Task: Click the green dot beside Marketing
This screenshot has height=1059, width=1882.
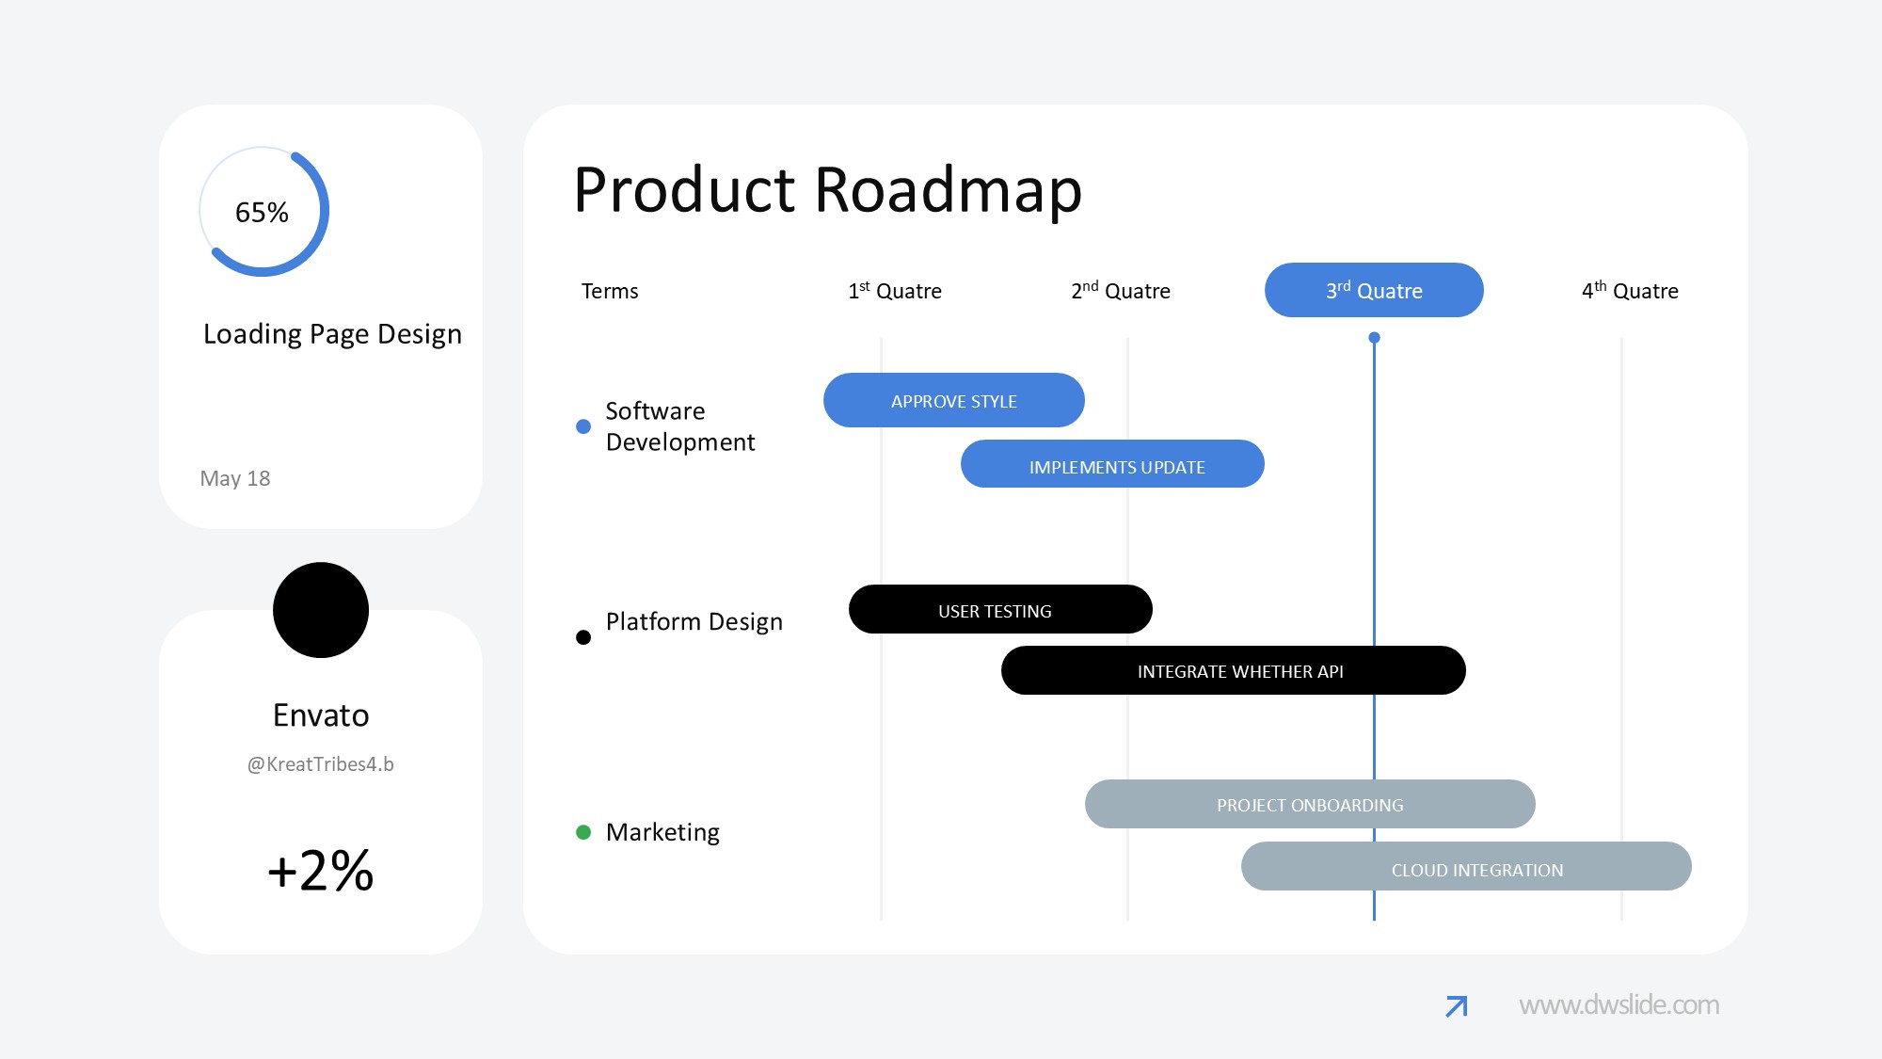Action: click(583, 832)
